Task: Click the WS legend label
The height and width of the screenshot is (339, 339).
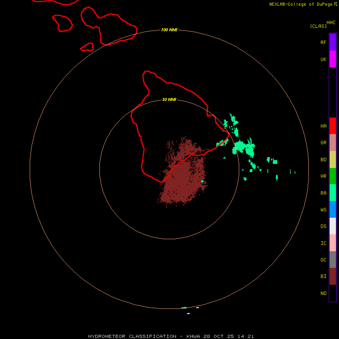Action: tap(323, 209)
